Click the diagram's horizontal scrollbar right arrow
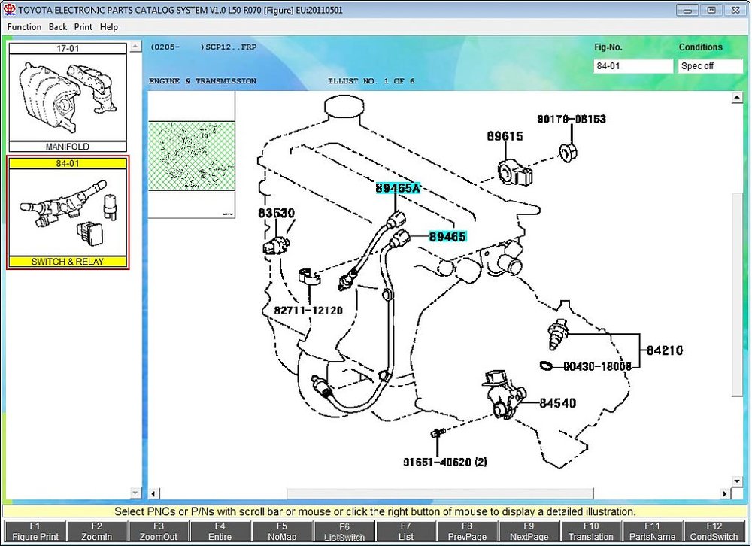The image size is (752, 546). point(725,493)
